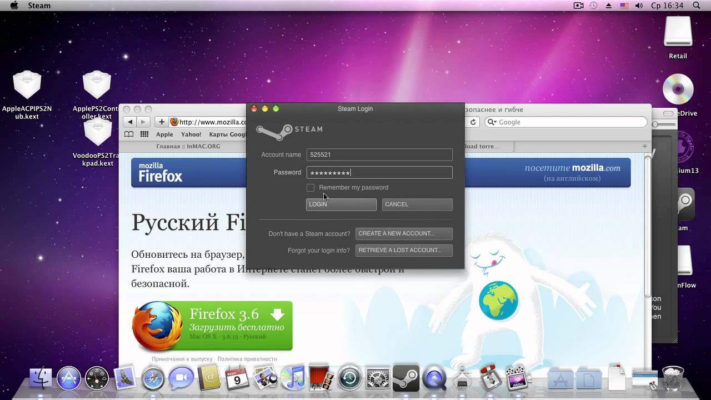Click the volume icon in menu bar
The image size is (711, 400).
(x=639, y=6)
